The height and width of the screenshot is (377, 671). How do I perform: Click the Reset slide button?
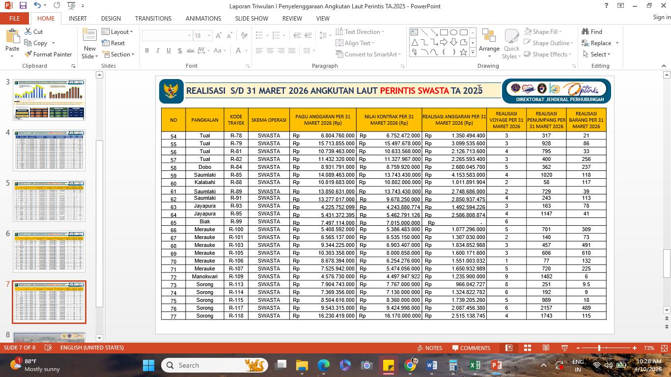tap(113, 43)
